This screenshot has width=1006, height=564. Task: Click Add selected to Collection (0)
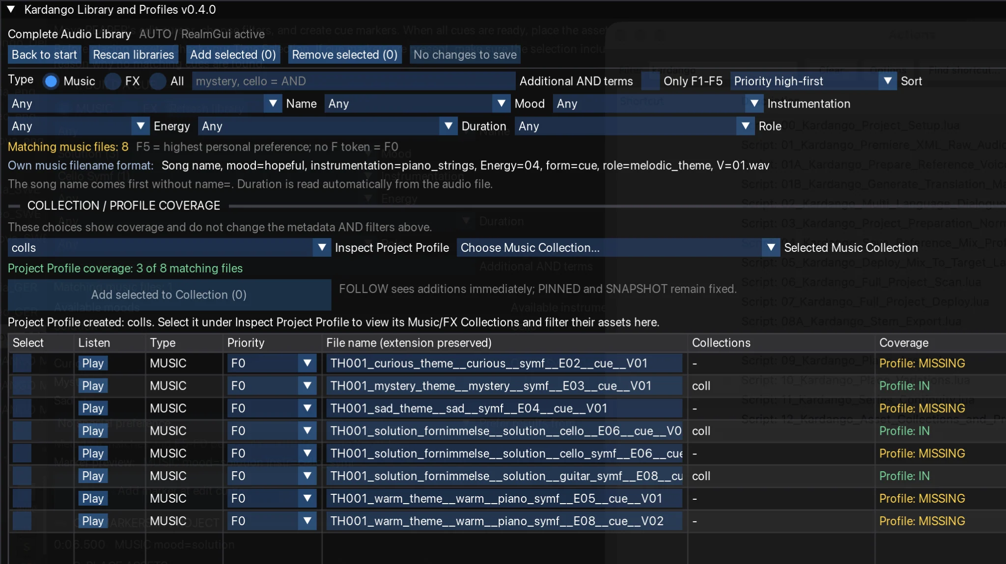point(169,295)
